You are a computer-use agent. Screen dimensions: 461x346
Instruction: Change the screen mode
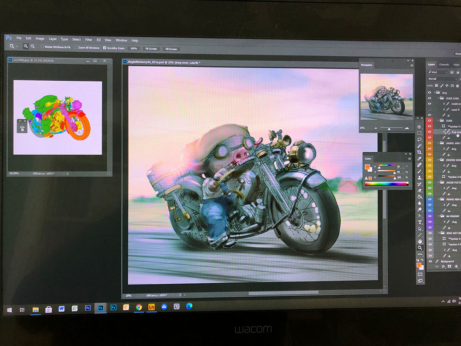pos(420,281)
